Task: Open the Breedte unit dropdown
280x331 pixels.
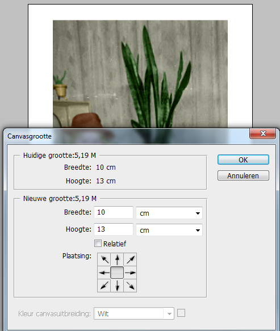Action: (x=169, y=213)
